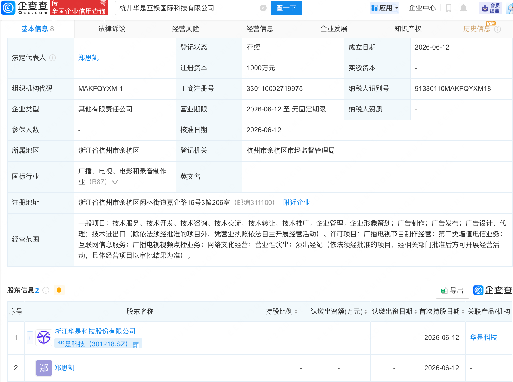Clear the search box with the X icon
513x382 pixels.
pos(263,8)
